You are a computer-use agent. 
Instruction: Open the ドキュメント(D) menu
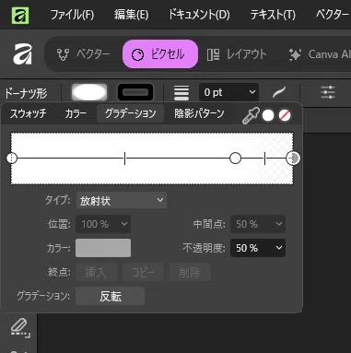[x=199, y=15]
